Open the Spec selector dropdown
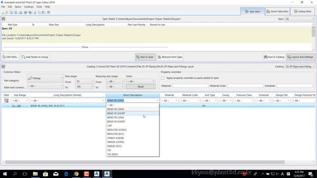 tap(300, 19)
